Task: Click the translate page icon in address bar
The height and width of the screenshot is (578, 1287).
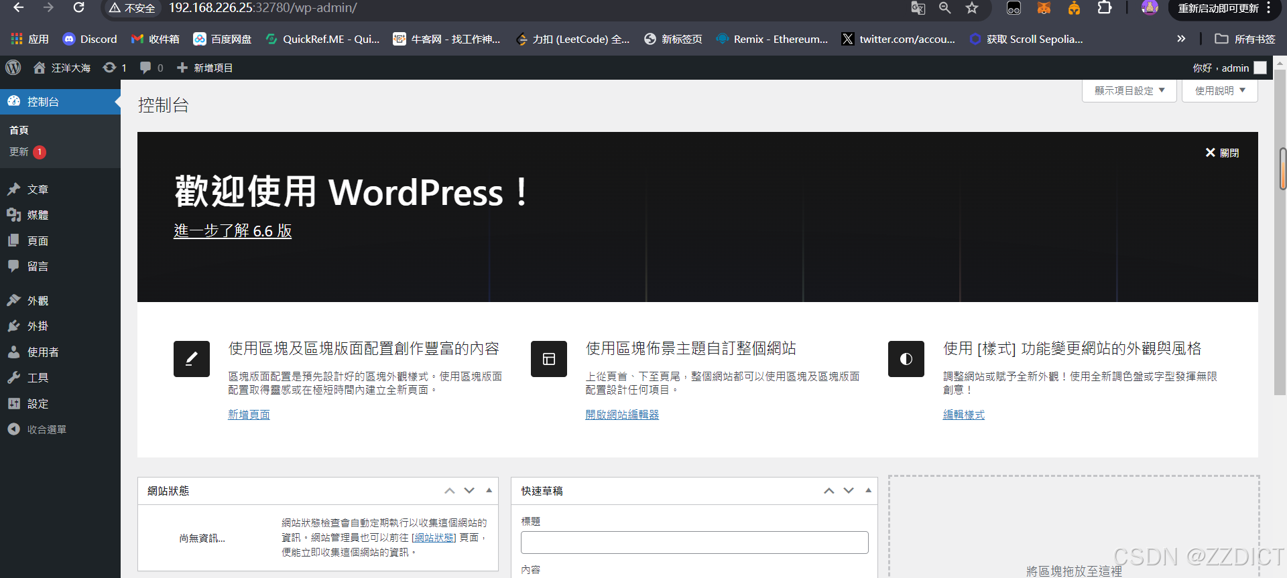Action: 918,8
